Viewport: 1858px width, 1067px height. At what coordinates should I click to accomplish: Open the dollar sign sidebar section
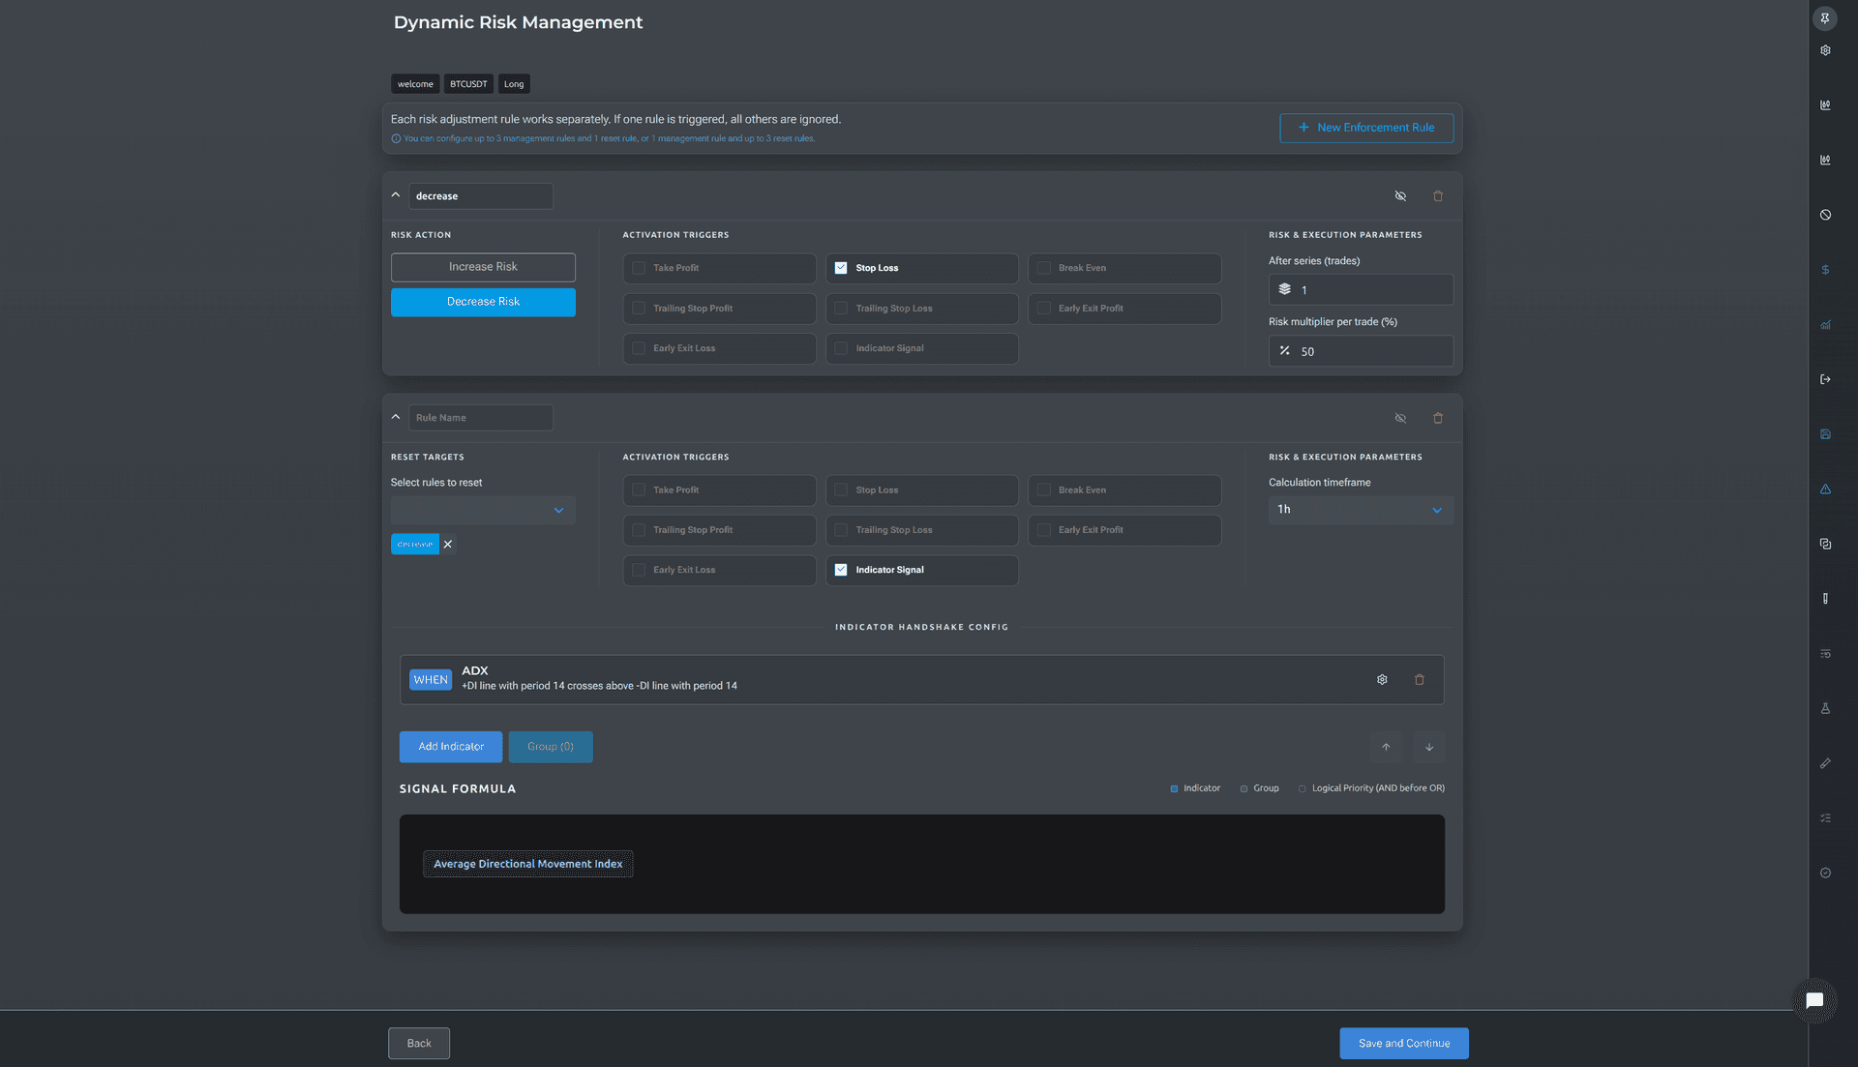point(1825,270)
